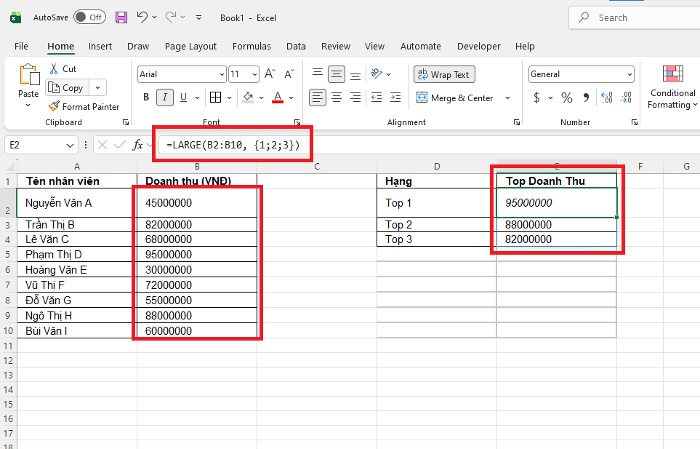Decrease indent of cell content
Viewport: 700px width, 449px height.
tap(377, 98)
